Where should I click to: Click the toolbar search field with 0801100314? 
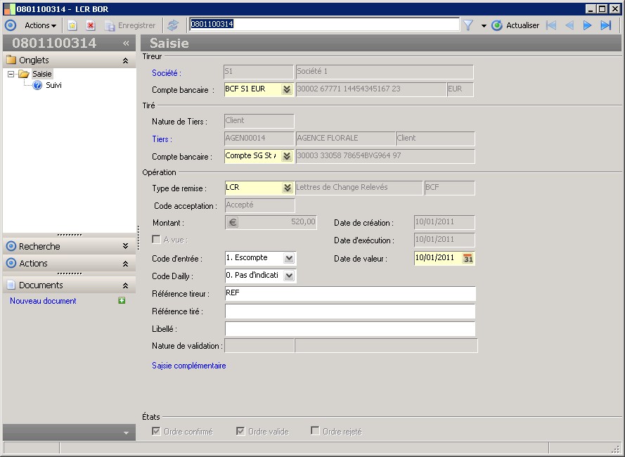(x=325, y=25)
